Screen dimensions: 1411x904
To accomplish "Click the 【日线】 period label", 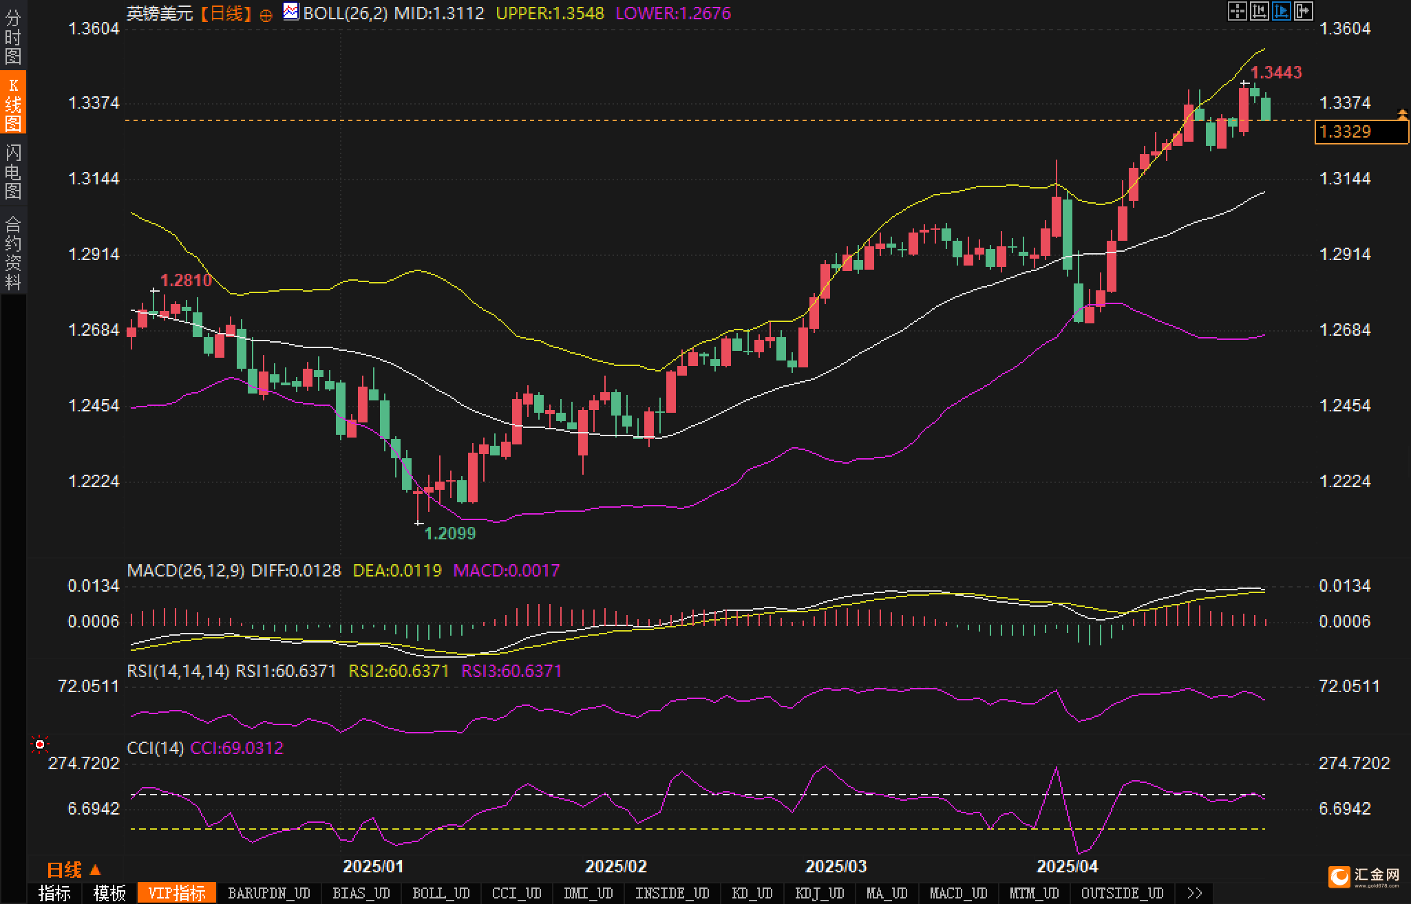I will tap(226, 13).
